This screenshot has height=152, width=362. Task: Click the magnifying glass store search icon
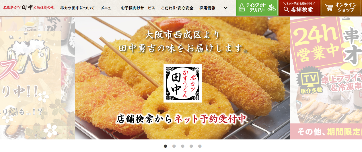pyautogui.click(x=286, y=9)
